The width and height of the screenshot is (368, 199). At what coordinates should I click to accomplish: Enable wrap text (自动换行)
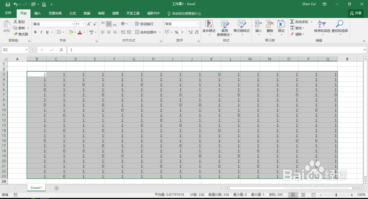click(x=144, y=24)
